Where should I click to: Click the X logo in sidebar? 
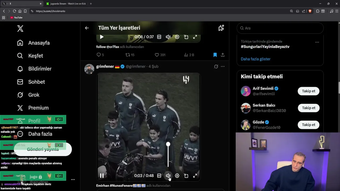20,28
